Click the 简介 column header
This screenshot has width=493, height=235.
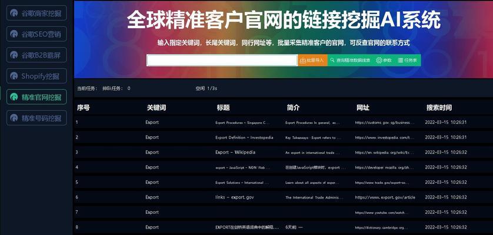[293, 108]
